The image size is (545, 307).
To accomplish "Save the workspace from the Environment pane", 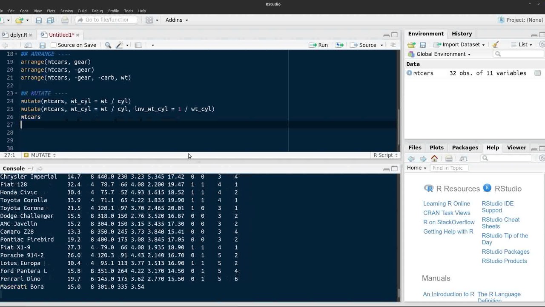I will 423,45.
